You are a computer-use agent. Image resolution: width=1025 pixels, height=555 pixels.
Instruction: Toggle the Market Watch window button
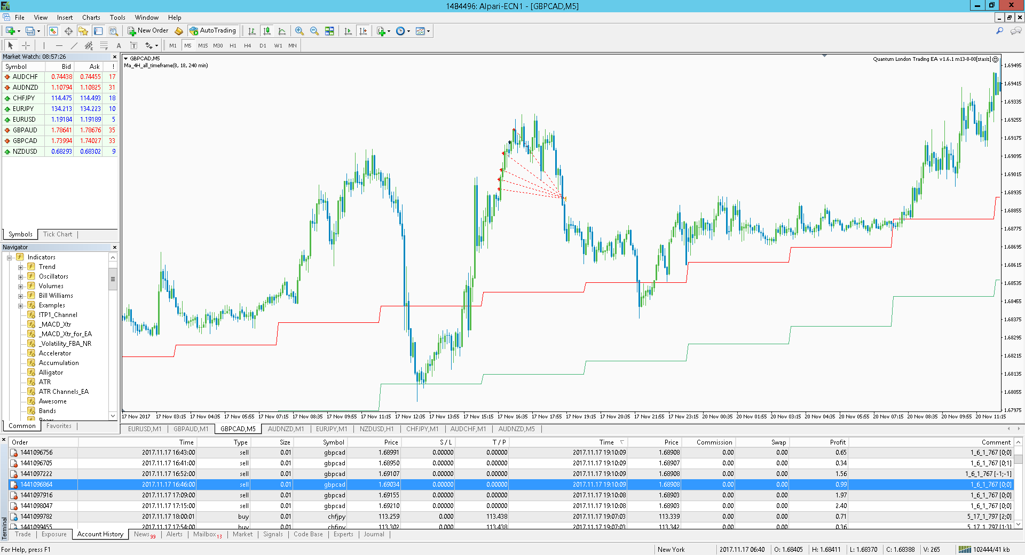coord(53,31)
